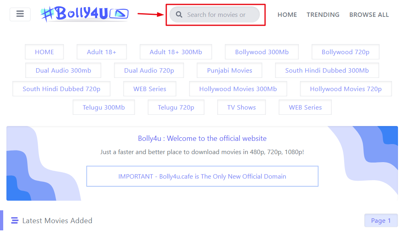Open the Bollywood 720p category
The height and width of the screenshot is (240, 400).
click(x=345, y=52)
